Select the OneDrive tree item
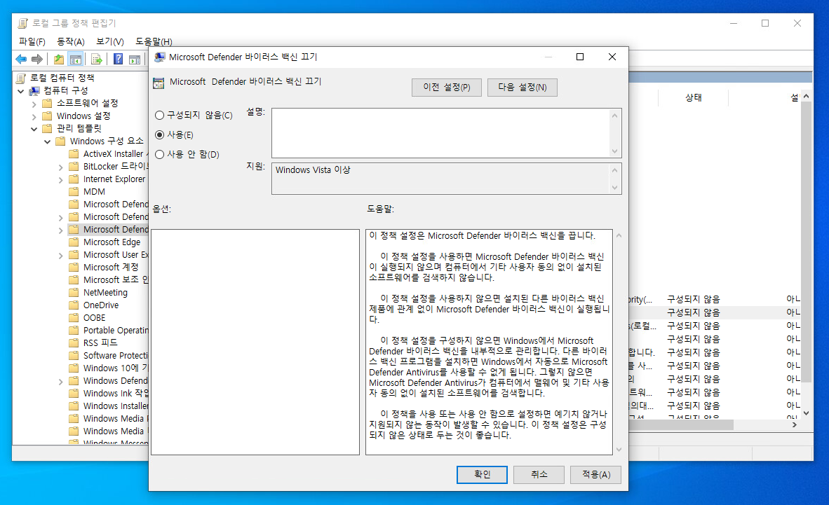The image size is (829, 505). pyautogui.click(x=101, y=305)
